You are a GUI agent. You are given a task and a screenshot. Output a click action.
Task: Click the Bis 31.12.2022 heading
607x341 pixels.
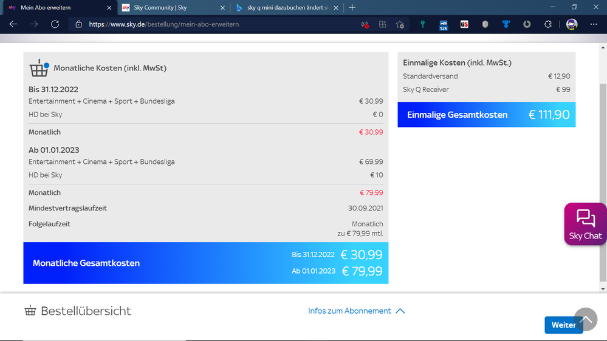pos(53,89)
